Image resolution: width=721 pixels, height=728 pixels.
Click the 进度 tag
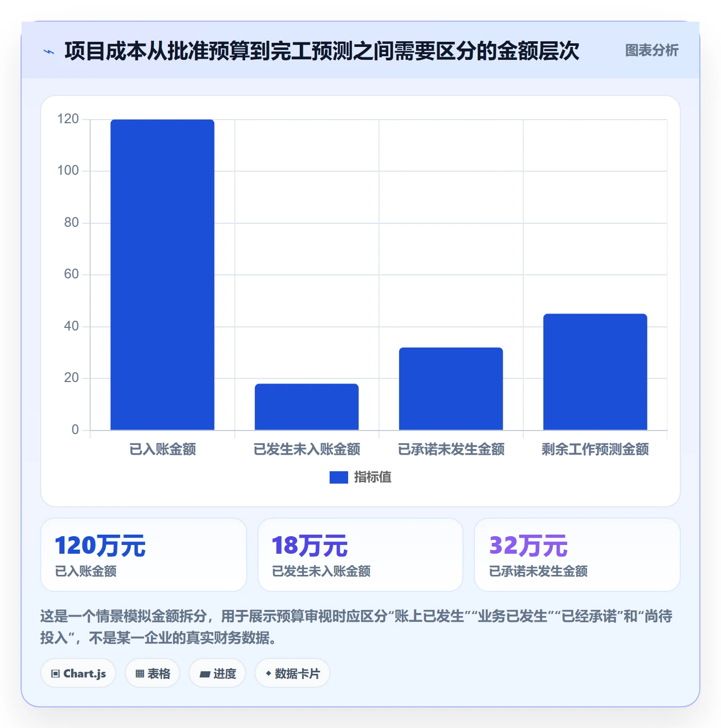[217, 673]
